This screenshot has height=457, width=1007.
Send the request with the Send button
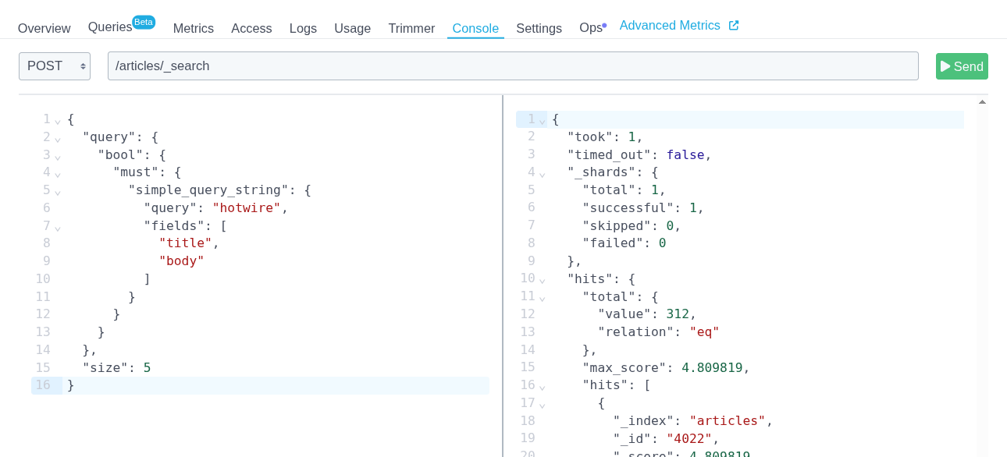962,66
